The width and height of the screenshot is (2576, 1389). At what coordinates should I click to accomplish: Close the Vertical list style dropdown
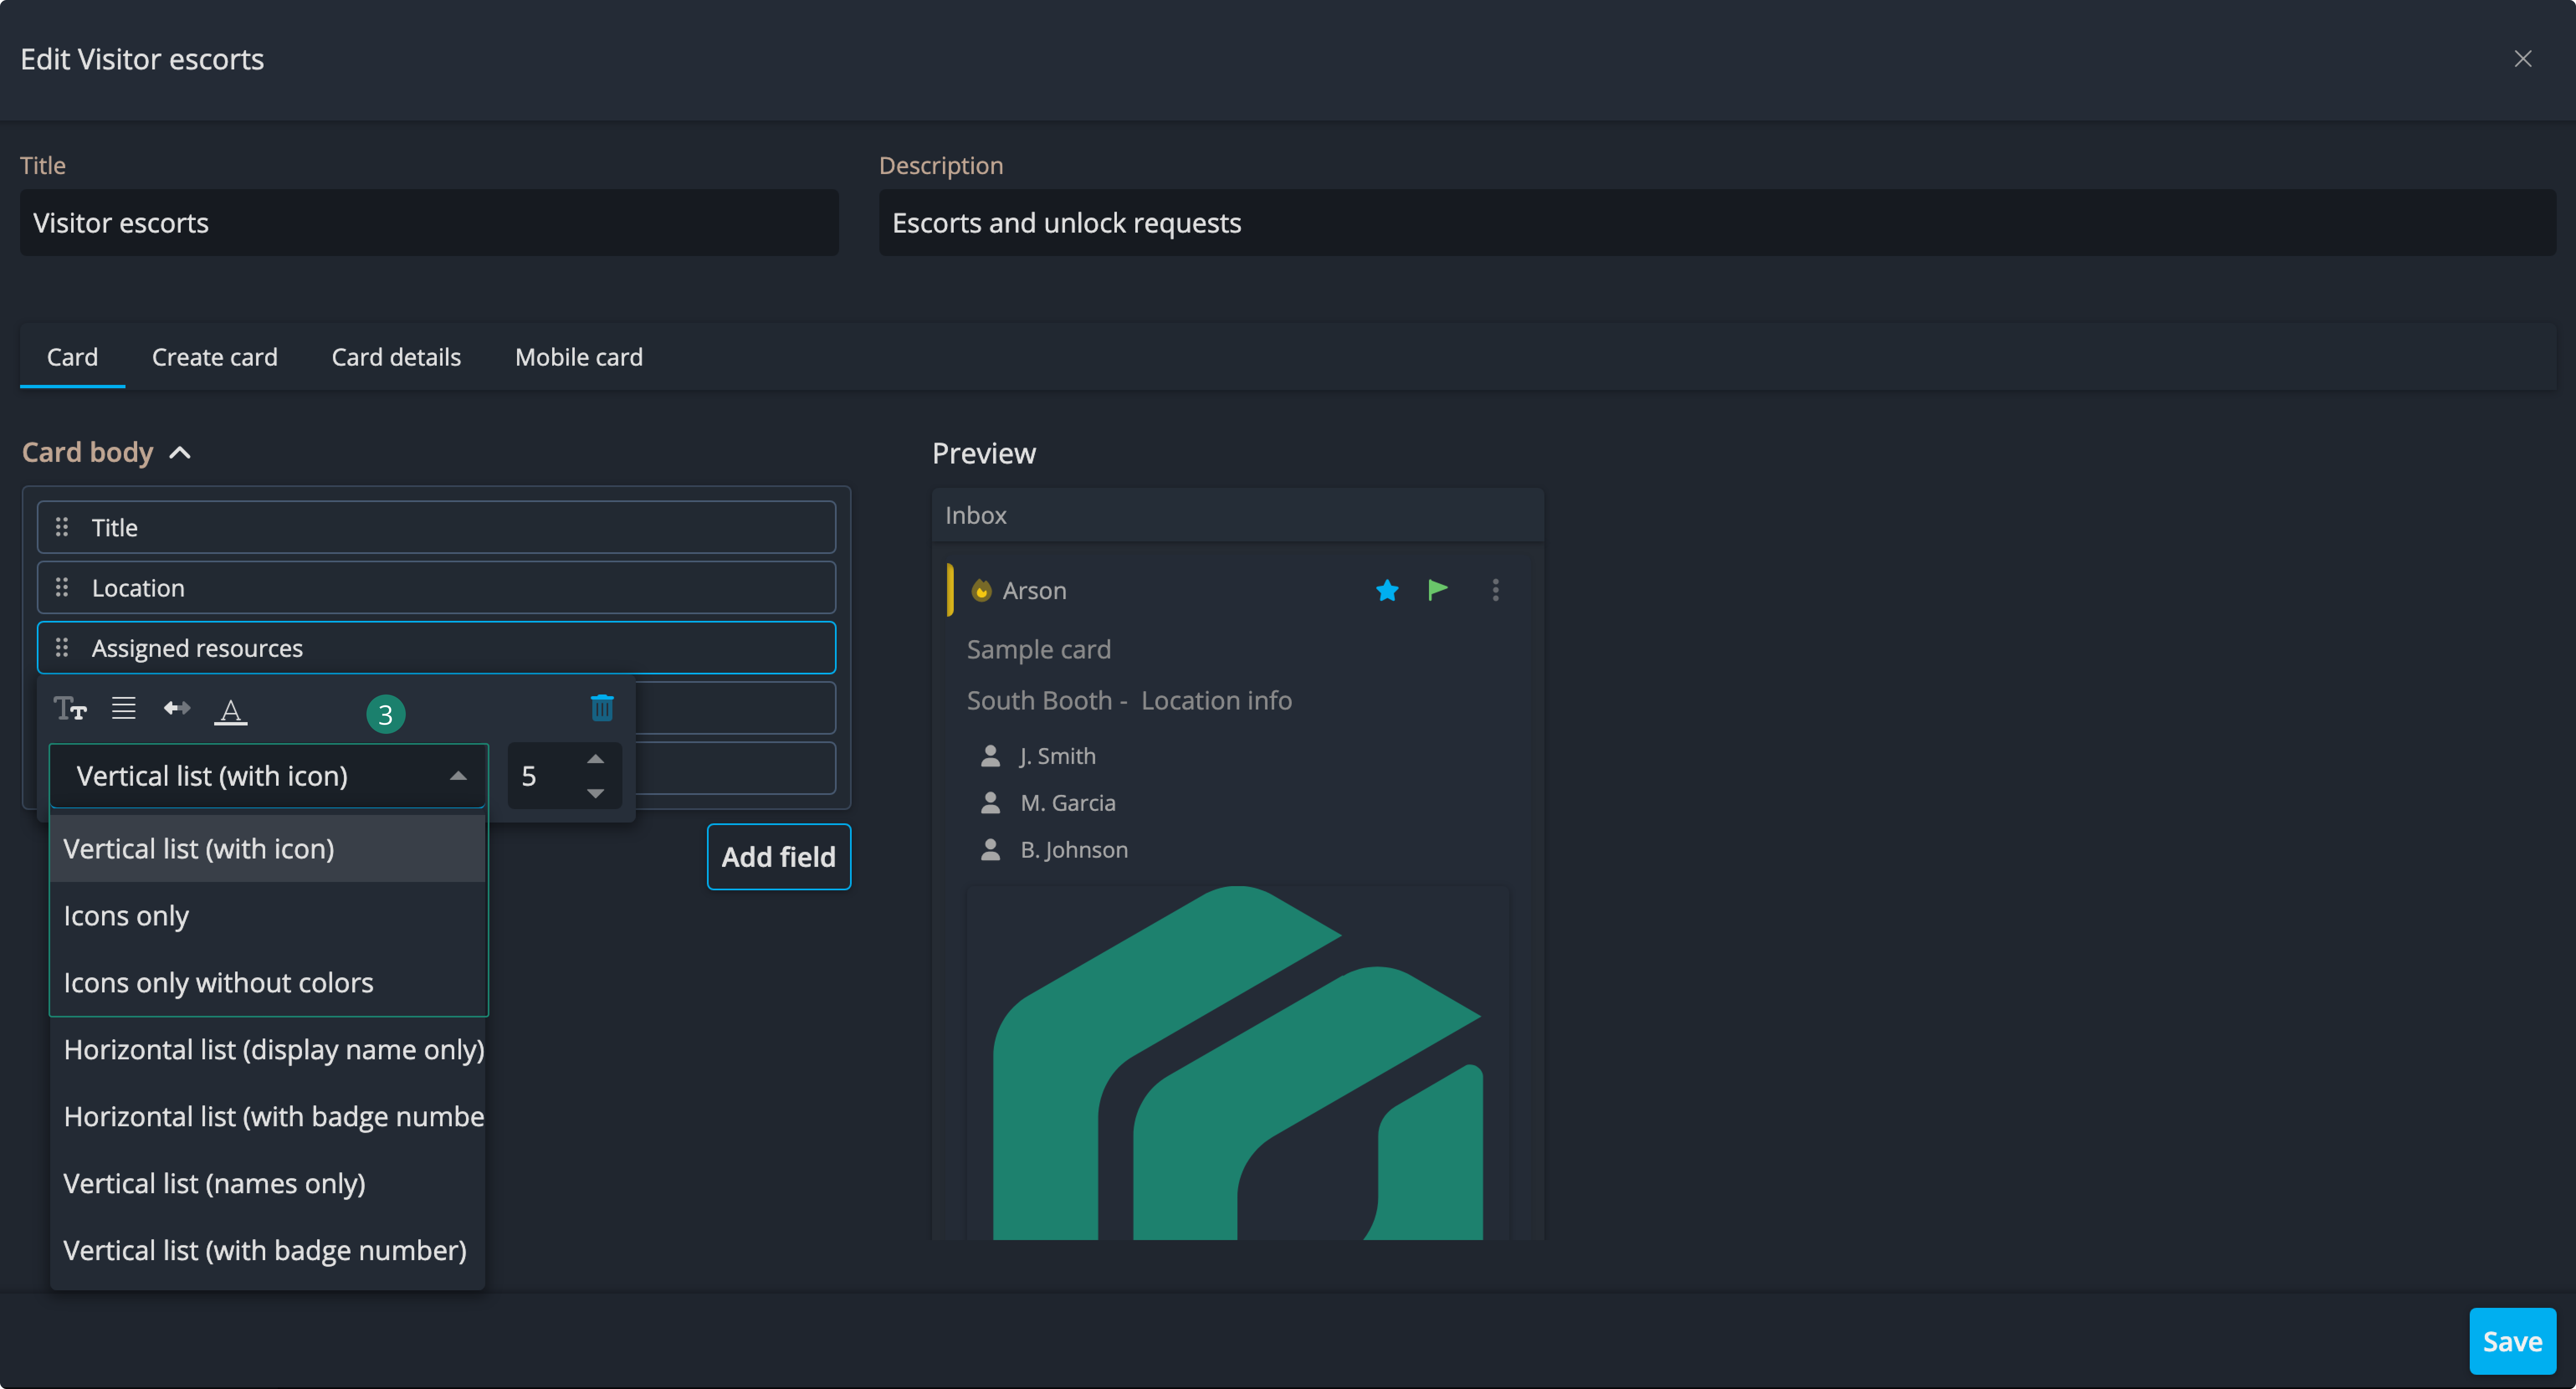458,776
